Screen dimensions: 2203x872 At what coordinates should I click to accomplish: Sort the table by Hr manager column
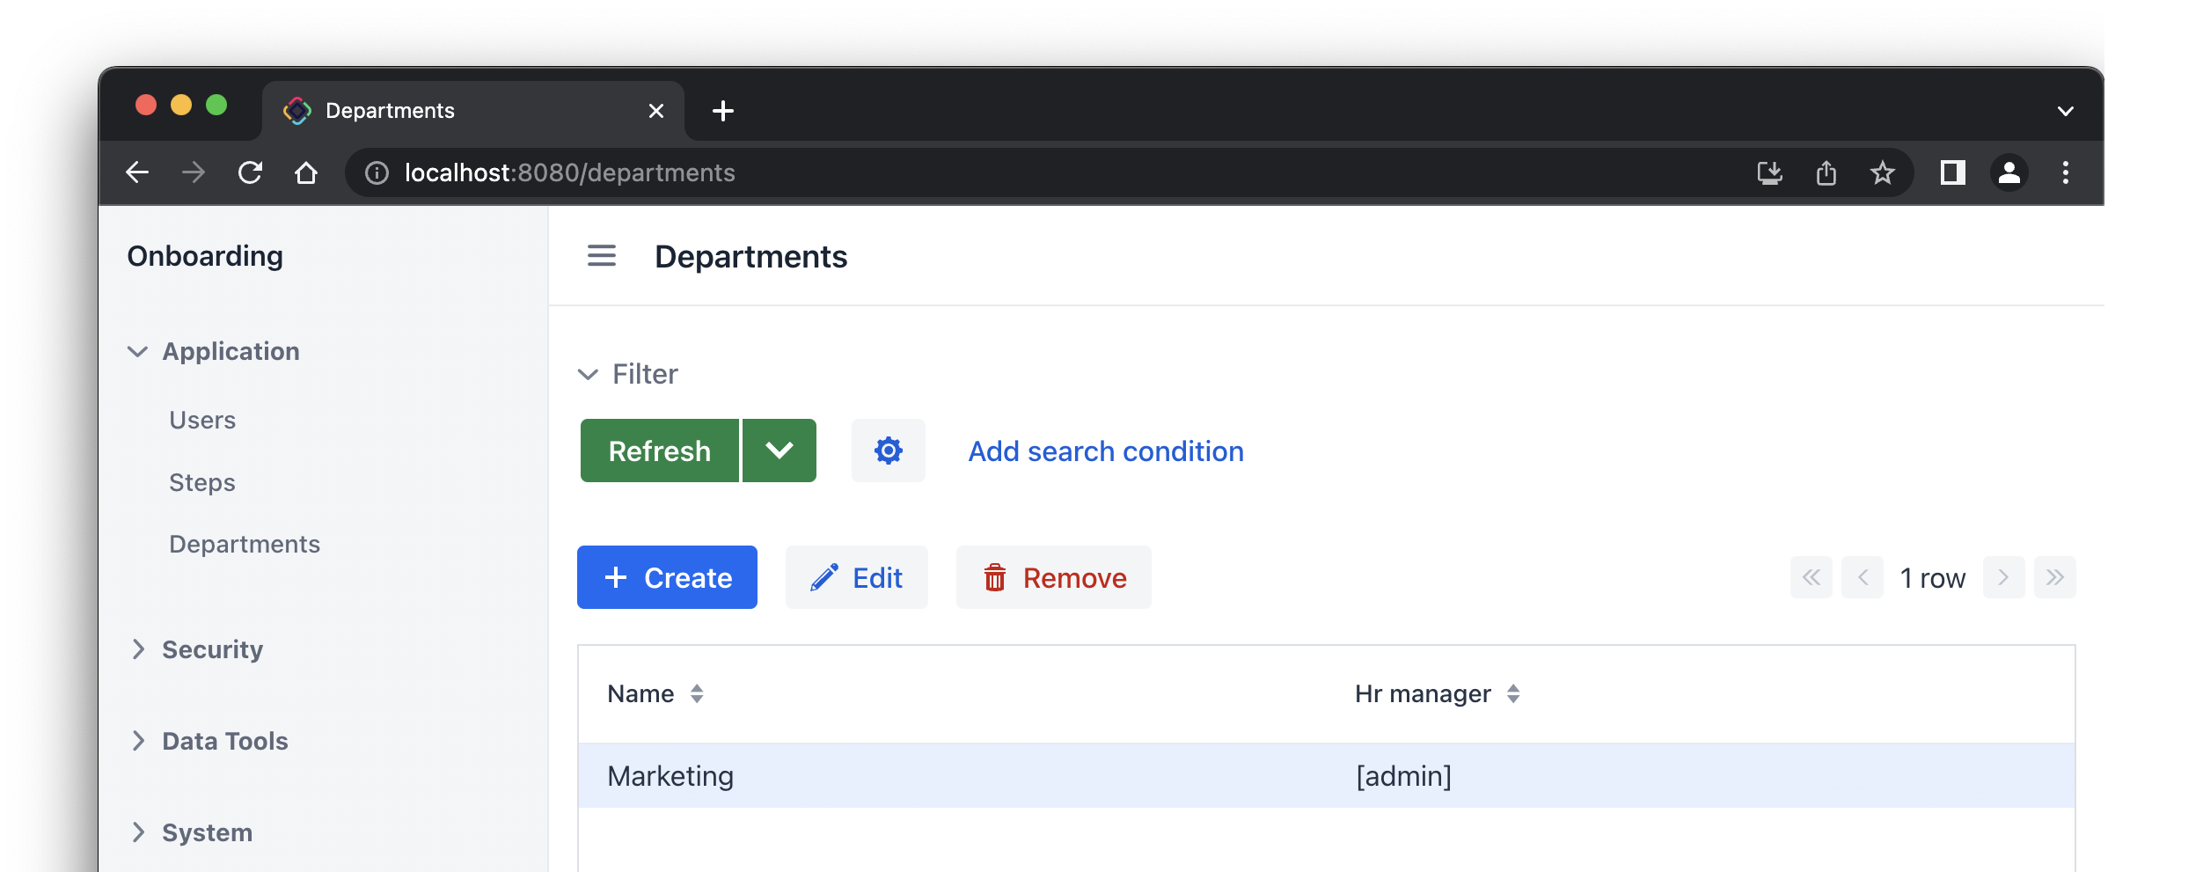click(1512, 693)
